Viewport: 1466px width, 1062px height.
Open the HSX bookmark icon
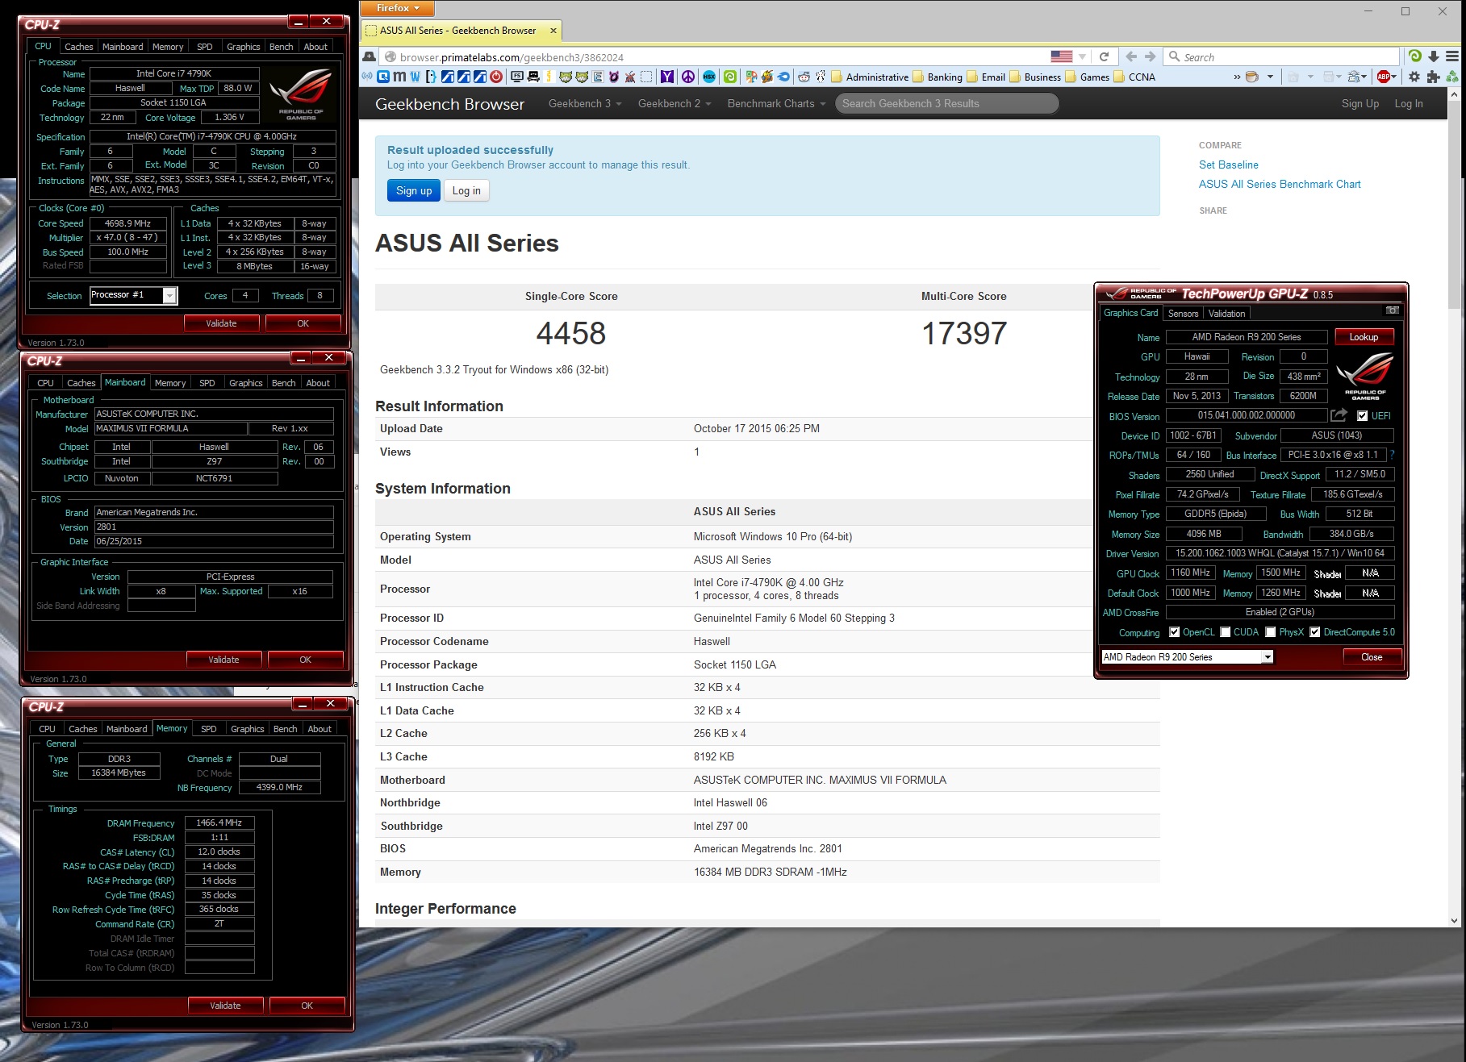pyautogui.click(x=709, y=77)
